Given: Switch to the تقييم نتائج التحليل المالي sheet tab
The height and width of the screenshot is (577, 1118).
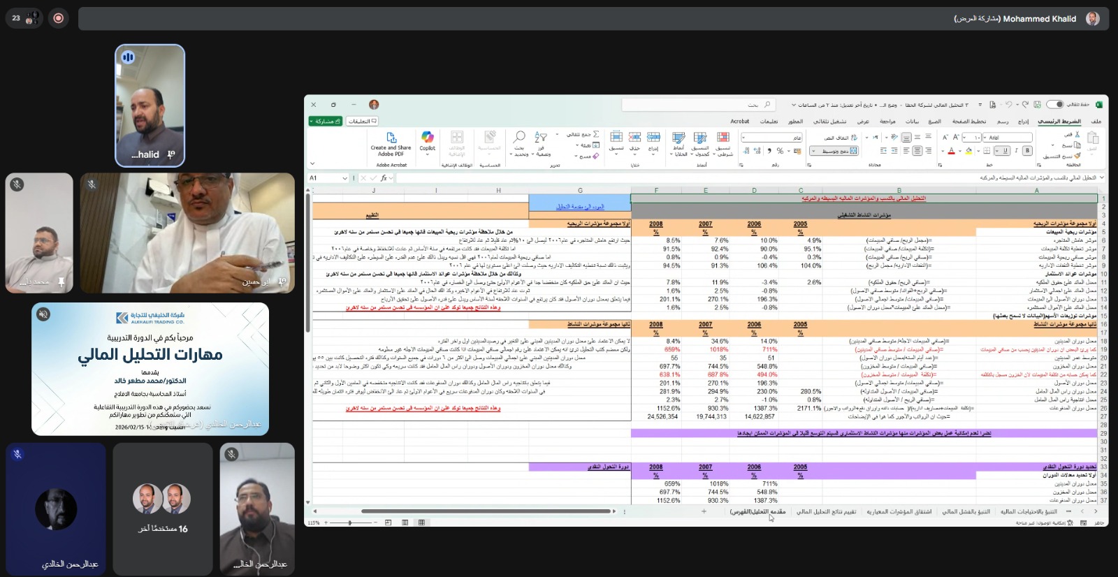Looking at the screenshot, I should tap(826, 512).
